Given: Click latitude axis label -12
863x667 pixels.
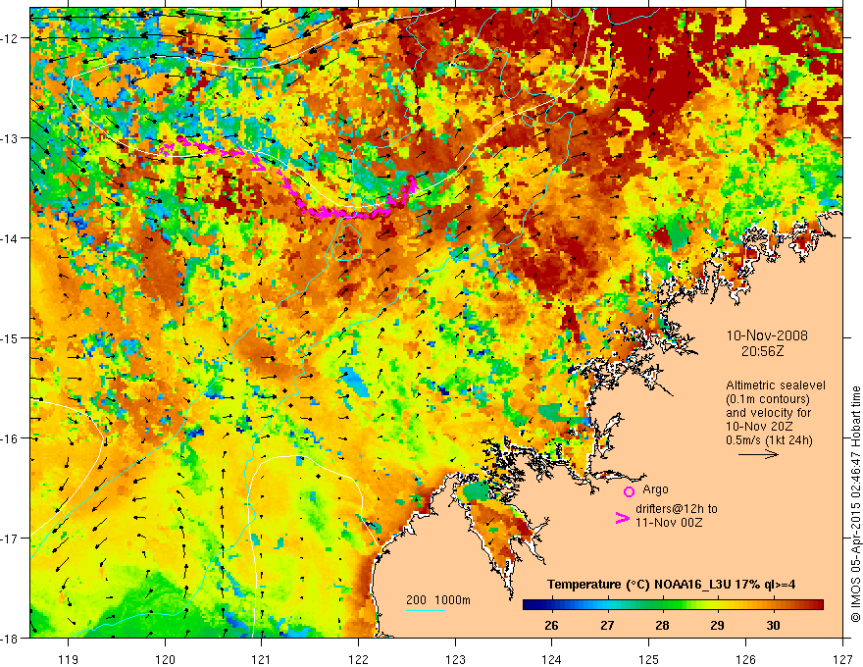Looking at the screenshot, I should (x=11, y=38).
